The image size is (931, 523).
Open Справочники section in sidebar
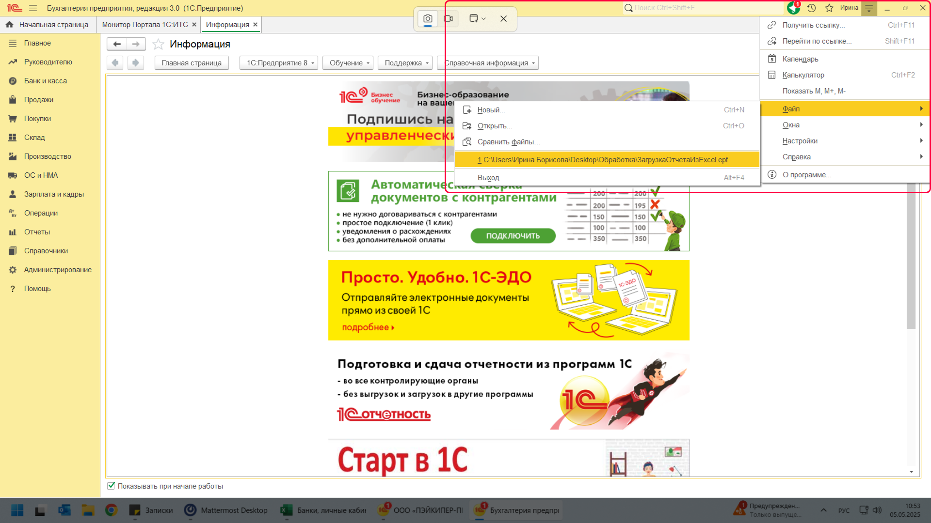[50, 251]
